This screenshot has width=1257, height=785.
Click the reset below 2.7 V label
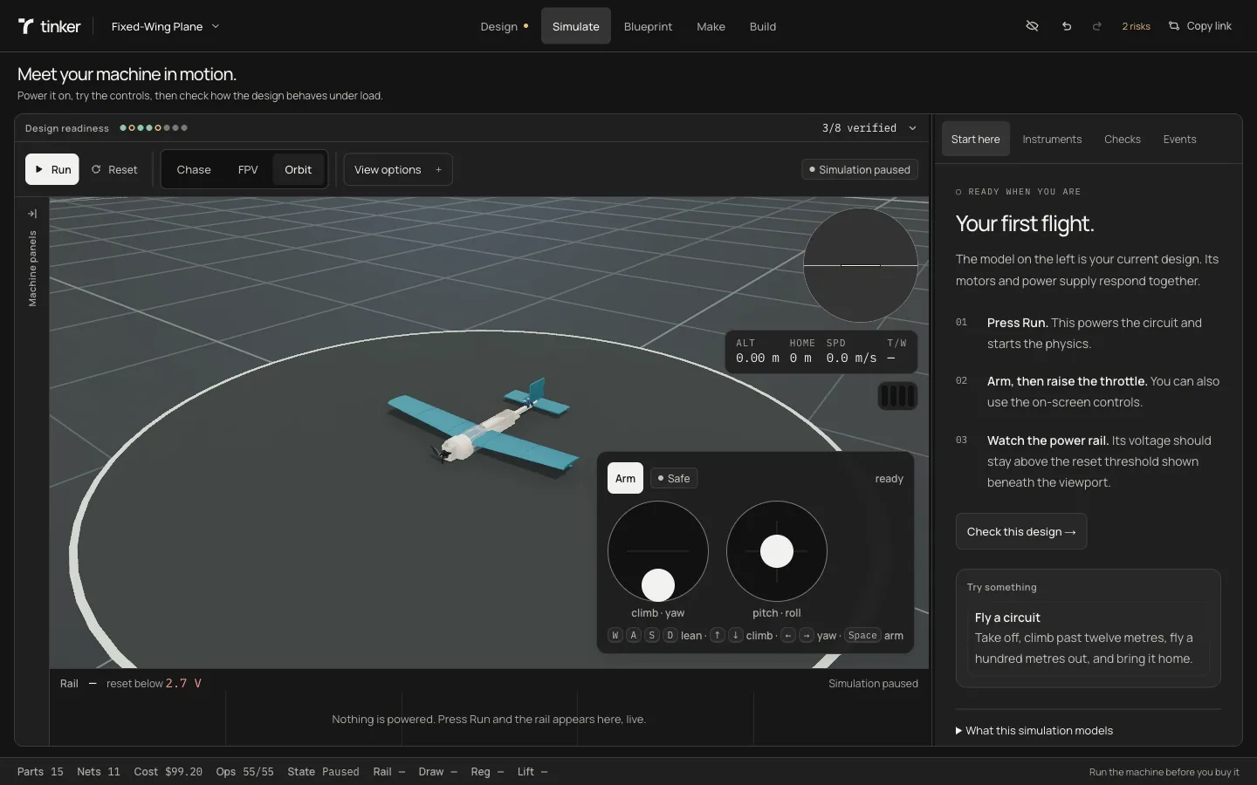pyautogui.click(x=154, y=683)
